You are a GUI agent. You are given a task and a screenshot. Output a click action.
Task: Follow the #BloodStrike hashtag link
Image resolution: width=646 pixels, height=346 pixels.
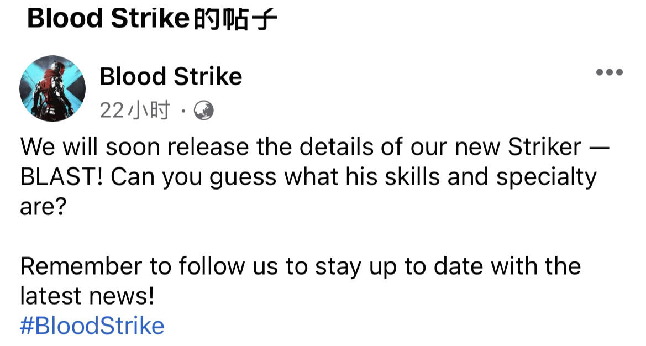coord(92,326)
